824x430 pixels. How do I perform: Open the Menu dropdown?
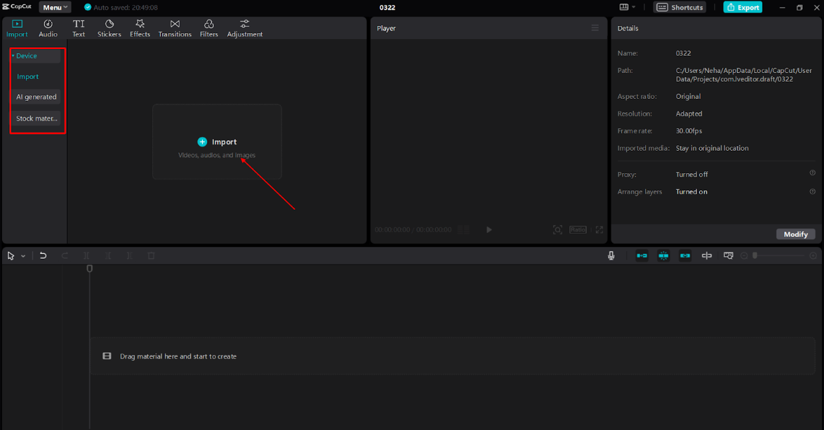pos(55,7)
